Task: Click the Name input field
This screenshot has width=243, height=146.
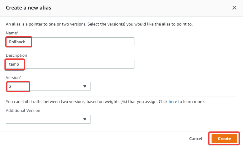Action: (70, 42)
